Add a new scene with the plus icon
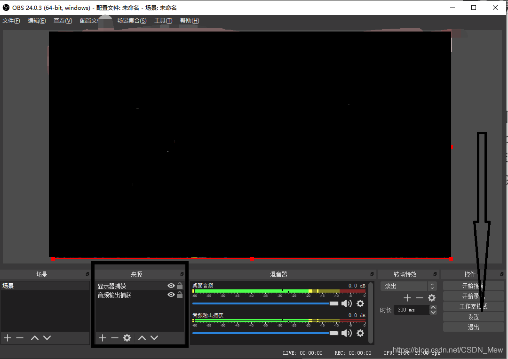508x359 pixels. point(8,338)
